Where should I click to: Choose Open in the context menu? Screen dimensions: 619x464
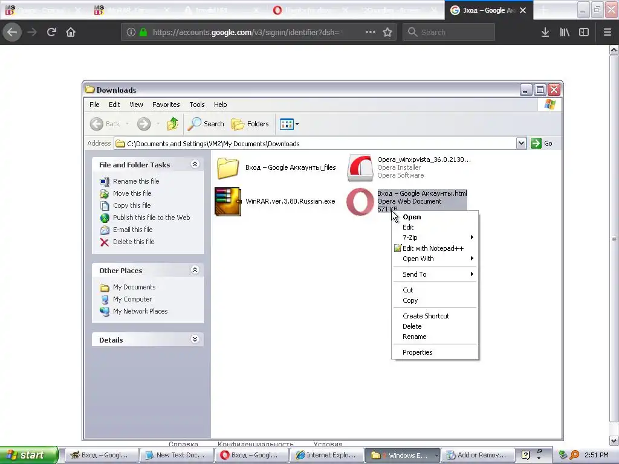point(435,217)
